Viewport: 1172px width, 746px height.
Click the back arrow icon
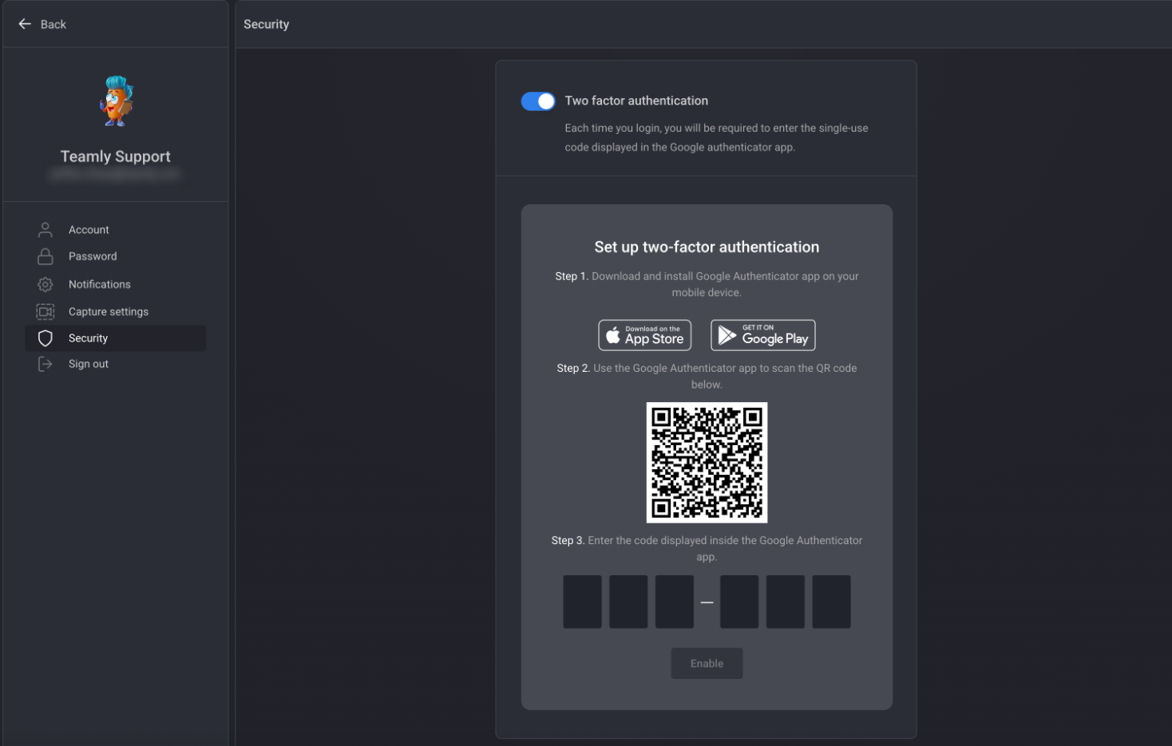(25, 24)
